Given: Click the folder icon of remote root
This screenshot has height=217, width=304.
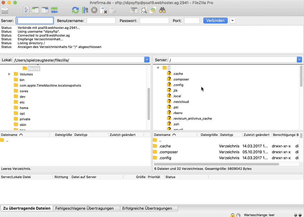Looking at the screenshot, I should pyautogui.click(x=164, y=68).
